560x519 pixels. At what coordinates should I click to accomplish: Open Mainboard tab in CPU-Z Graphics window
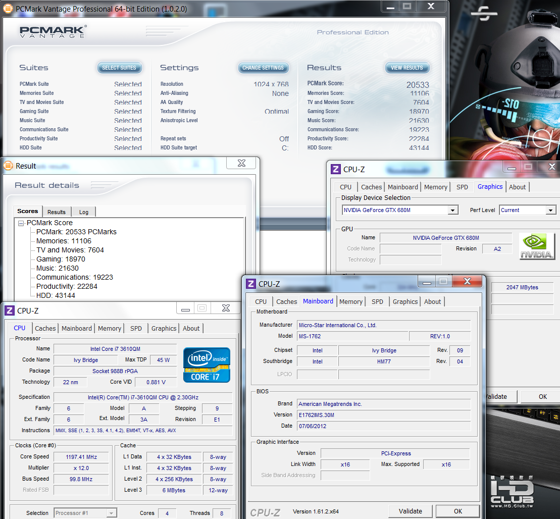click(403, 187)
